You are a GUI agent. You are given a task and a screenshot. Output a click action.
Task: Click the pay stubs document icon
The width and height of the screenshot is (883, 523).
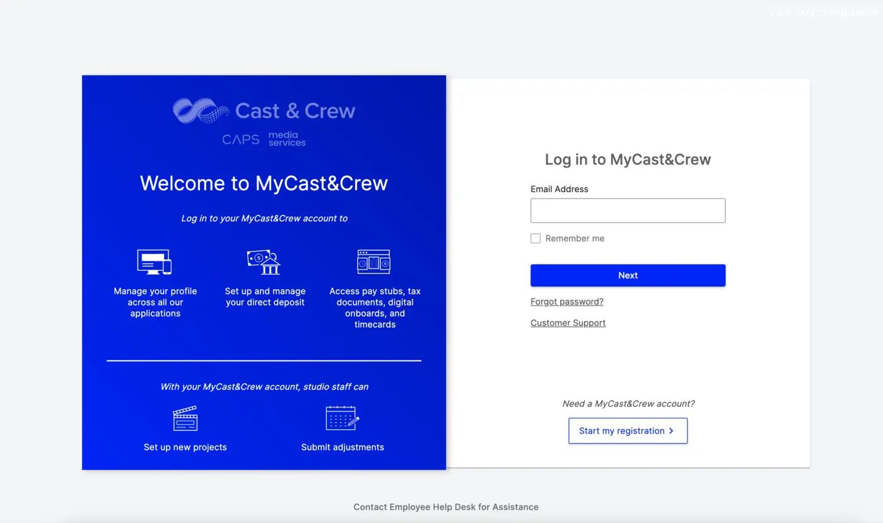tap(373, 261)
